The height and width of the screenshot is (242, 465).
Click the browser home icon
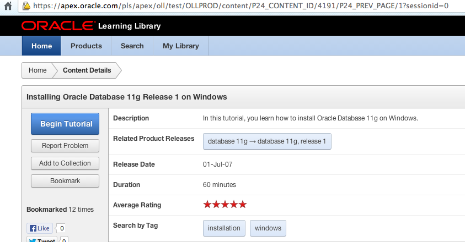click(x=8, y=5)
